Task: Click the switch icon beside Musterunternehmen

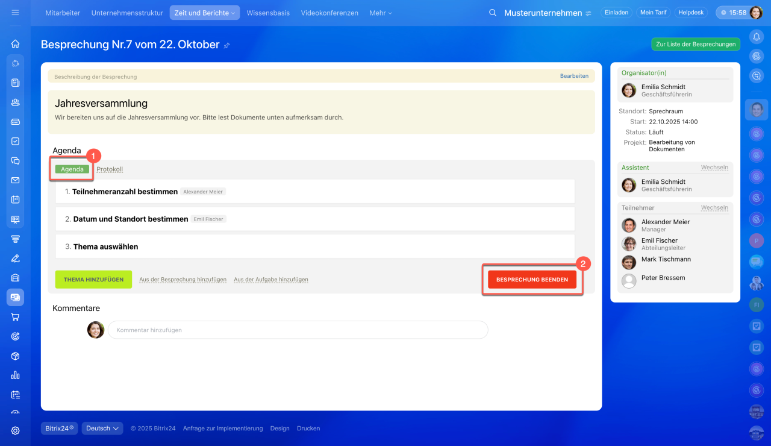Action: tap(588, 13)
